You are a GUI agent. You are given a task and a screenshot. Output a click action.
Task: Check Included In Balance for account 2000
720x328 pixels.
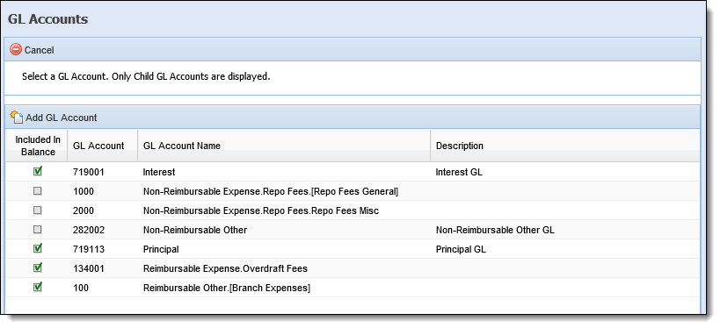(38, 210)
